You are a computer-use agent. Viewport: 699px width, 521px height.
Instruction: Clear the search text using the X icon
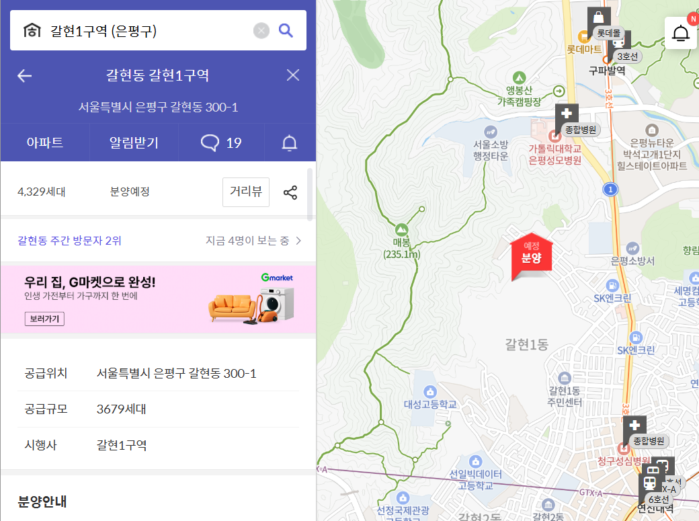(261, 30)
